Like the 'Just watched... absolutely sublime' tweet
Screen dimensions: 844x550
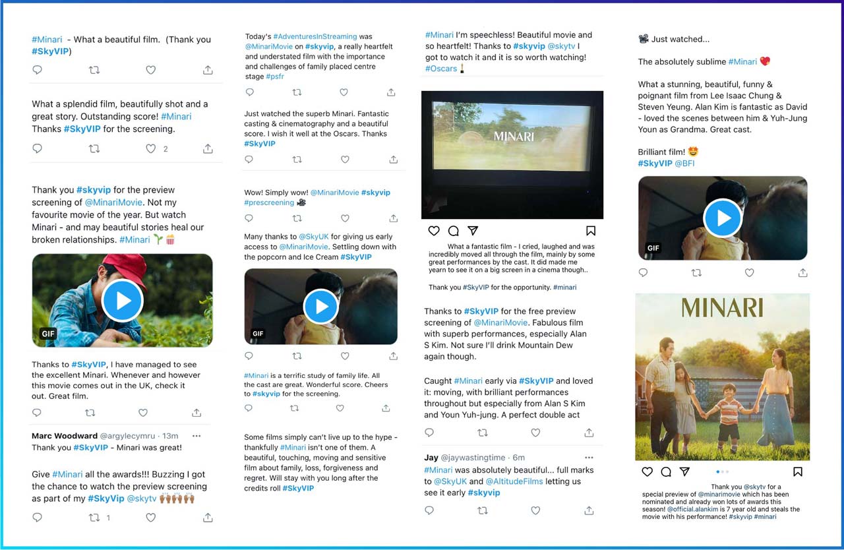pyautogui.click(x=749, y=273)
